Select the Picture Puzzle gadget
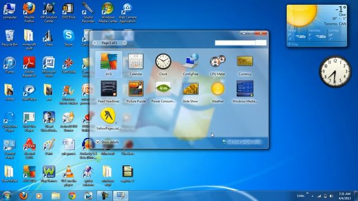Image resolution: width=358 pixels, height=201 pixels. coord(136,92)
